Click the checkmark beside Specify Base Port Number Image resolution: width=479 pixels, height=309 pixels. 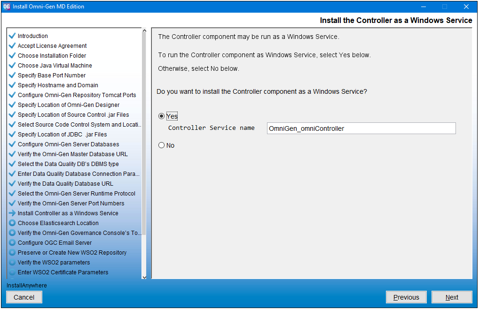point(12,75)
